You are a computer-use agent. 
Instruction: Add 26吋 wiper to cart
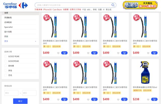tap(64, 53)
